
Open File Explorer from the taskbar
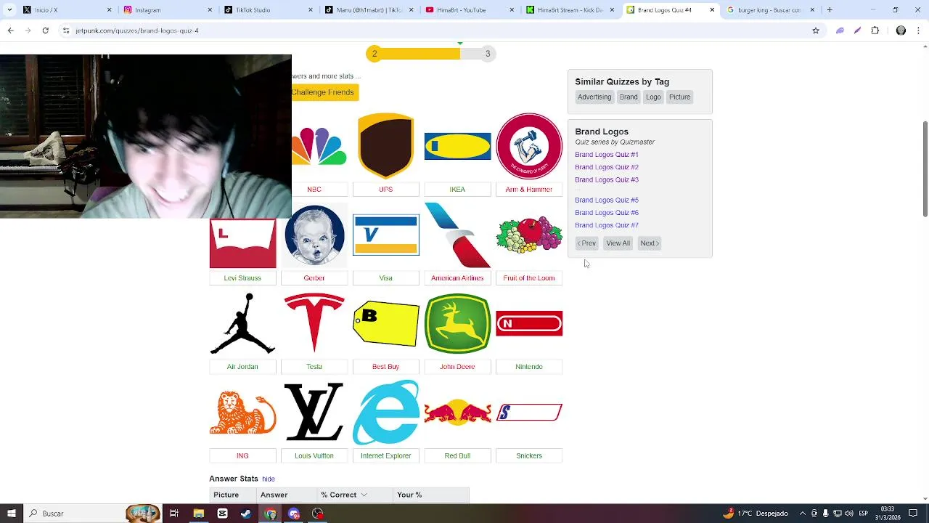point(198,514)
